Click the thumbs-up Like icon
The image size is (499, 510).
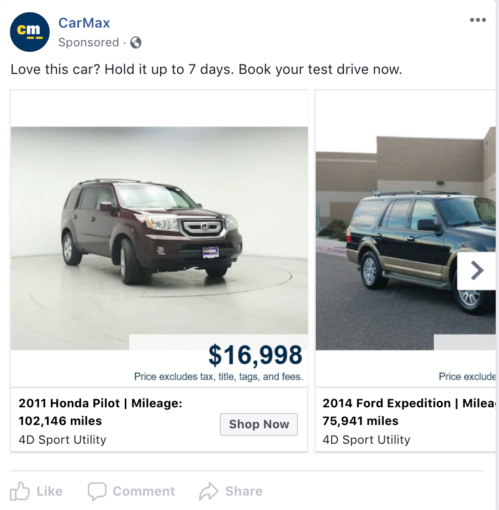point(20,491)
